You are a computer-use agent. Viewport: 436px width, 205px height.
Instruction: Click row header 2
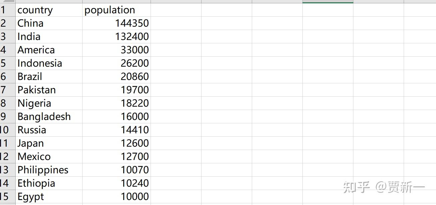click(x=4, y=23)
